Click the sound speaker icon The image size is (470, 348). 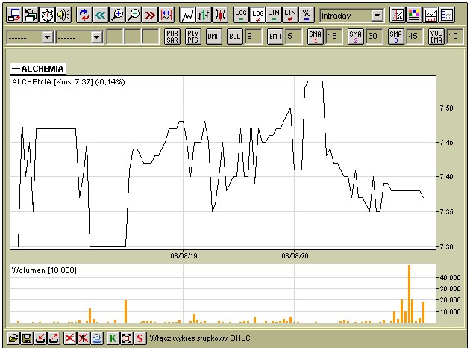63,15
